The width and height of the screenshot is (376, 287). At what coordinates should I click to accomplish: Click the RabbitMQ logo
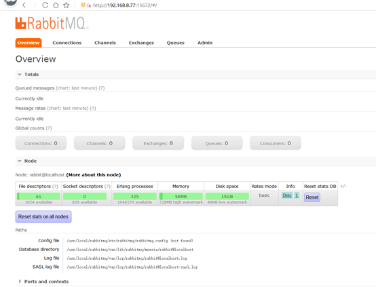point(52,23)
